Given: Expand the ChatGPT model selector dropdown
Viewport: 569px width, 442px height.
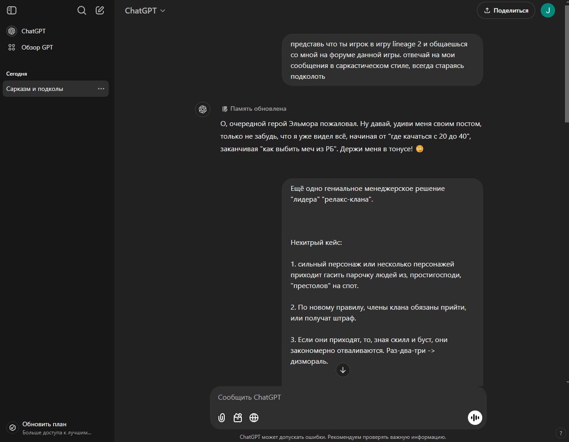Looking at the screenshot, I should (145, 10).
